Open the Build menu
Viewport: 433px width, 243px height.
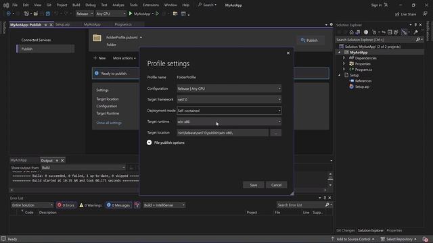click(x=76, y=5)
